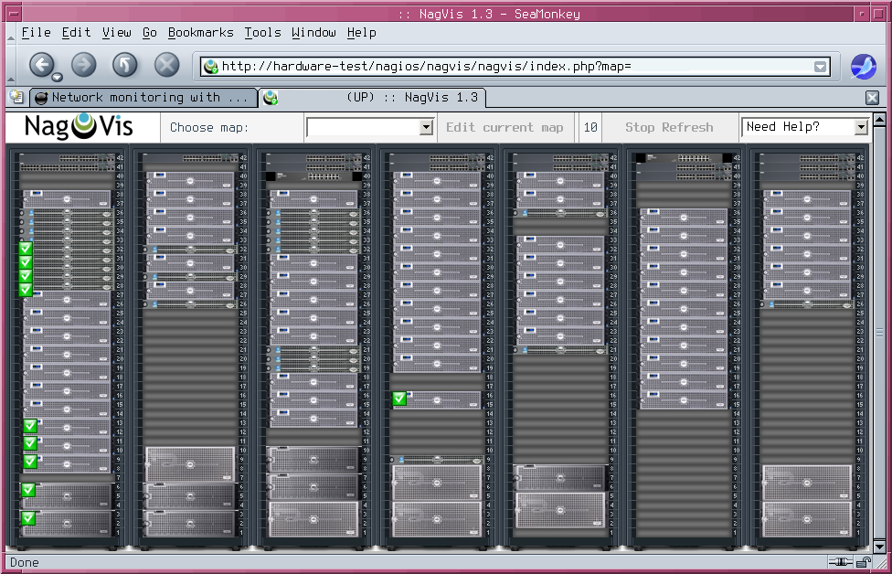The image size is (892, 574).
Task: Click the 'Choose map:' label
Action: click(x=208, y=127)
